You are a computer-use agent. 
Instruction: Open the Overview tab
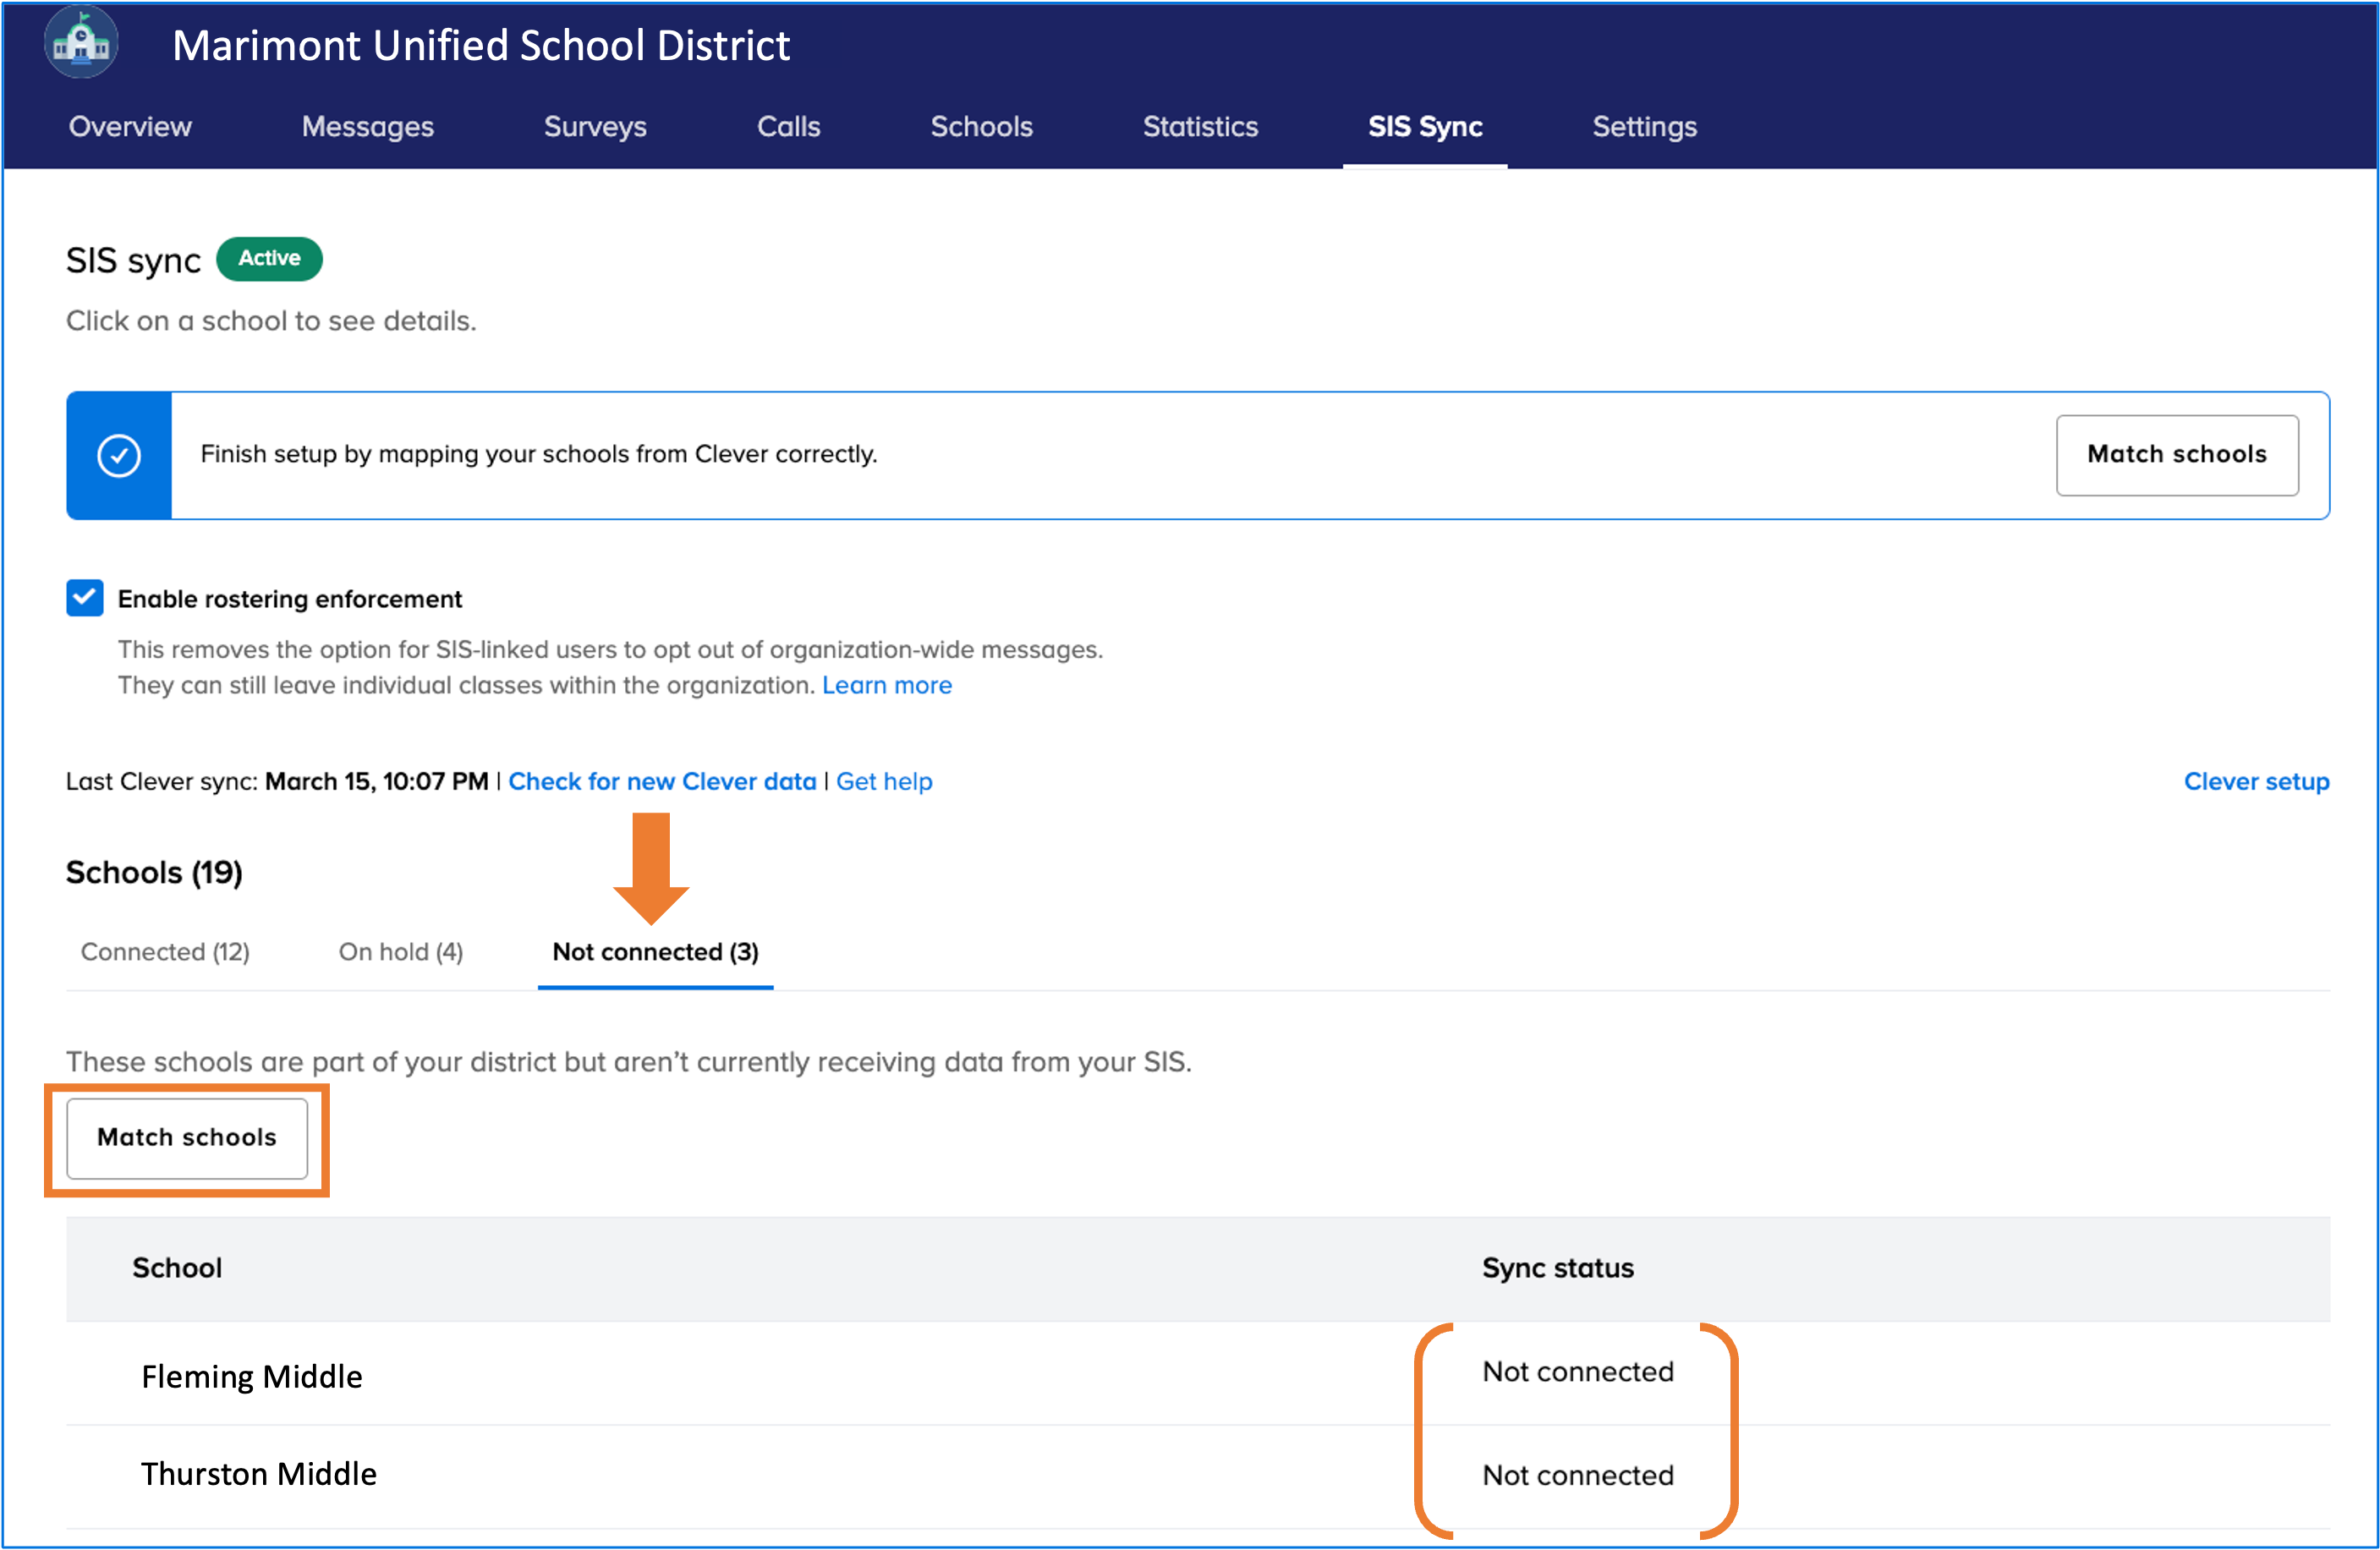coord(130,127)
